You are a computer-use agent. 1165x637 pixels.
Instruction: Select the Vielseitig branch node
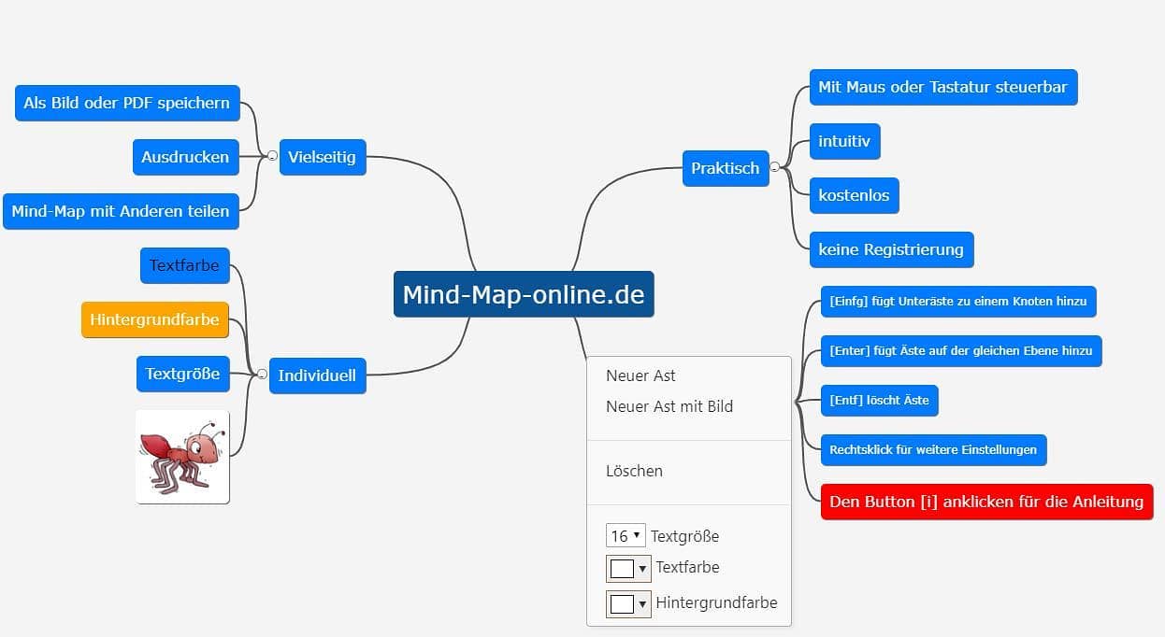(x=322, y=157)
